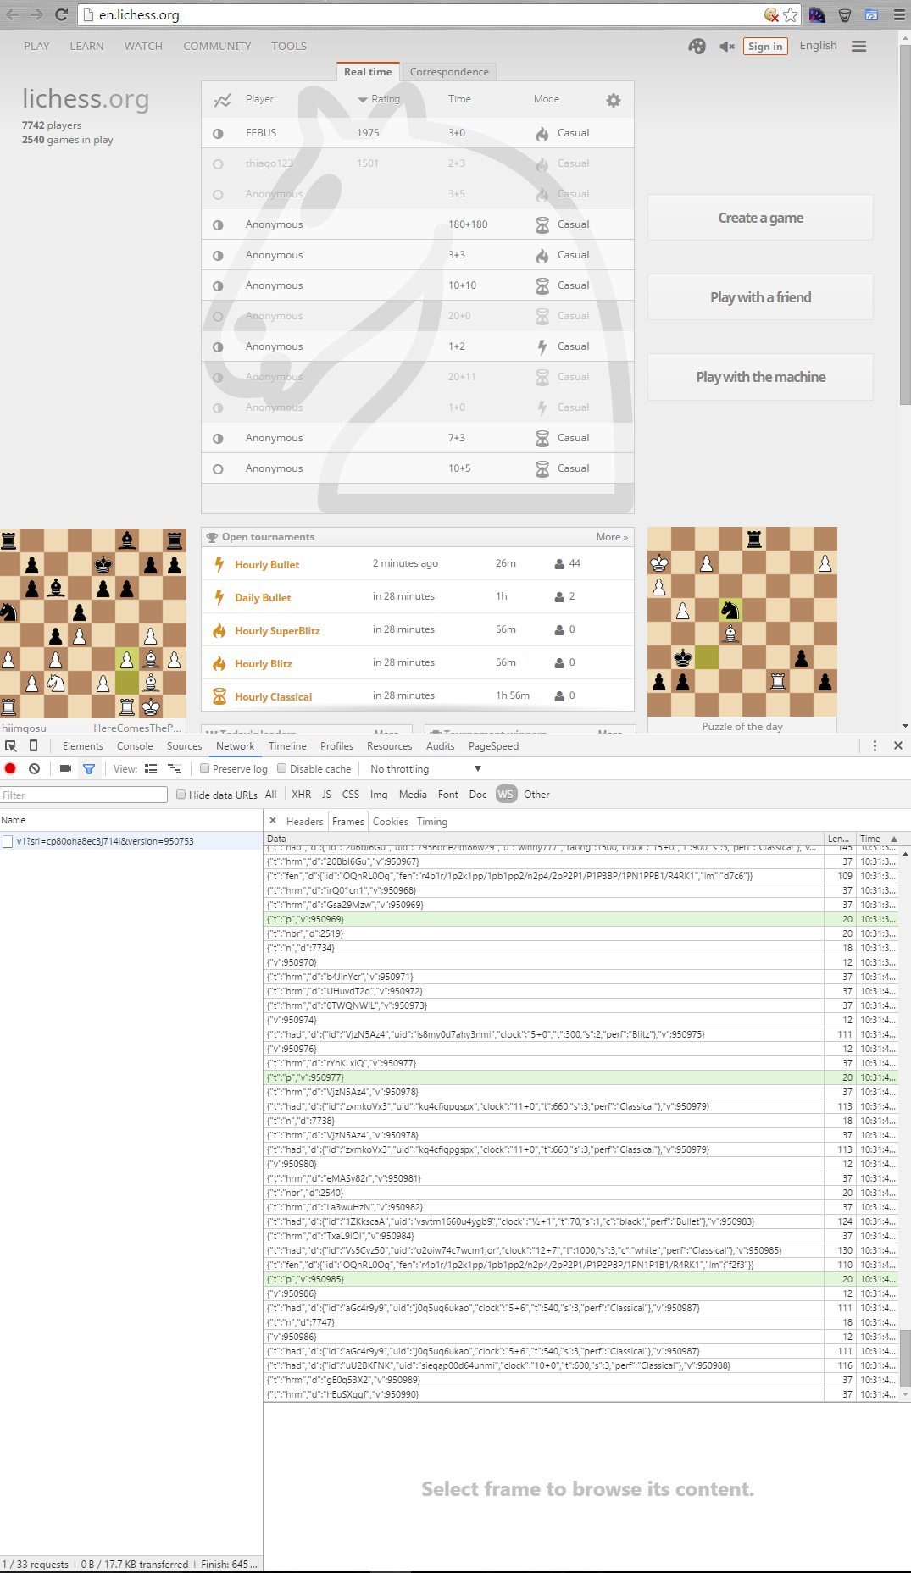Open the TOOLS navigation menu

[289, 46]
